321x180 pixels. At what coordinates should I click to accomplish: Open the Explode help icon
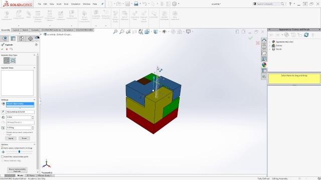[36, 44]
